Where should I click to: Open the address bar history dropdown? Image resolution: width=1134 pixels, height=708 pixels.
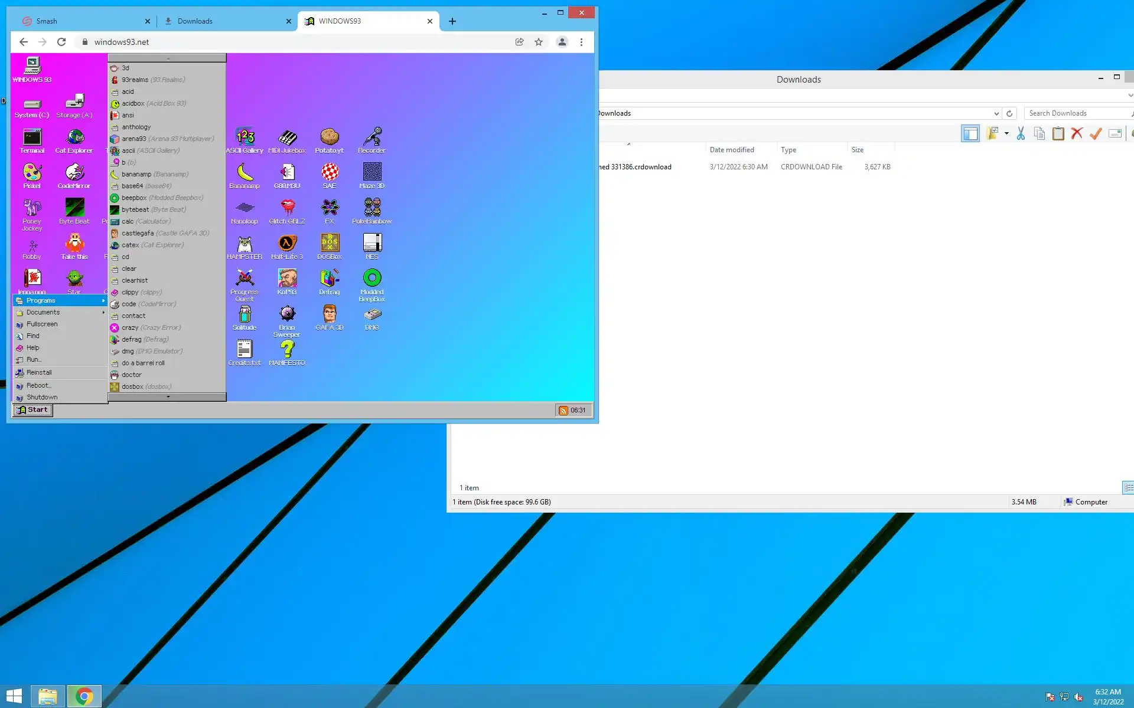click(996, 113)
